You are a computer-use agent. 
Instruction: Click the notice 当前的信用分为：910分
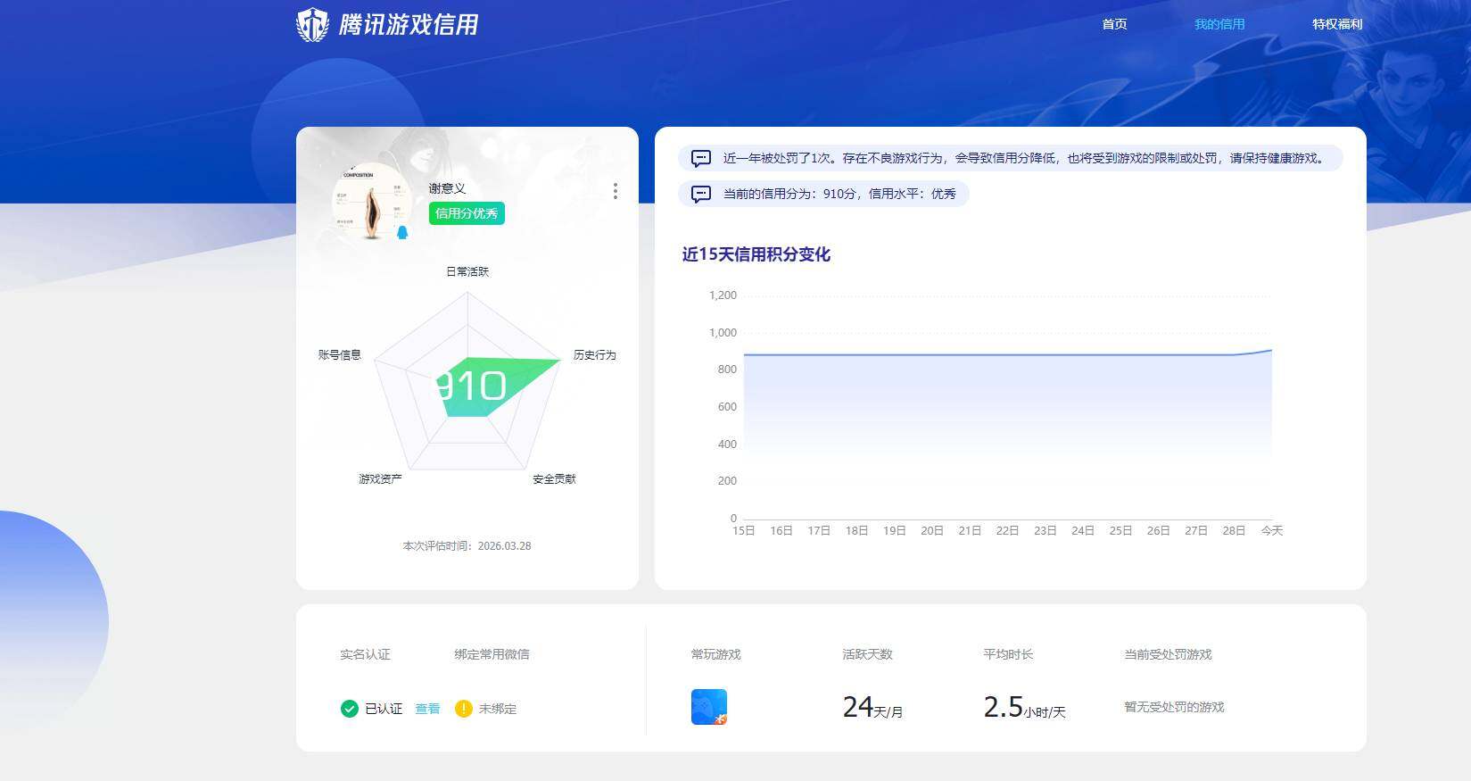click(823, 194)
